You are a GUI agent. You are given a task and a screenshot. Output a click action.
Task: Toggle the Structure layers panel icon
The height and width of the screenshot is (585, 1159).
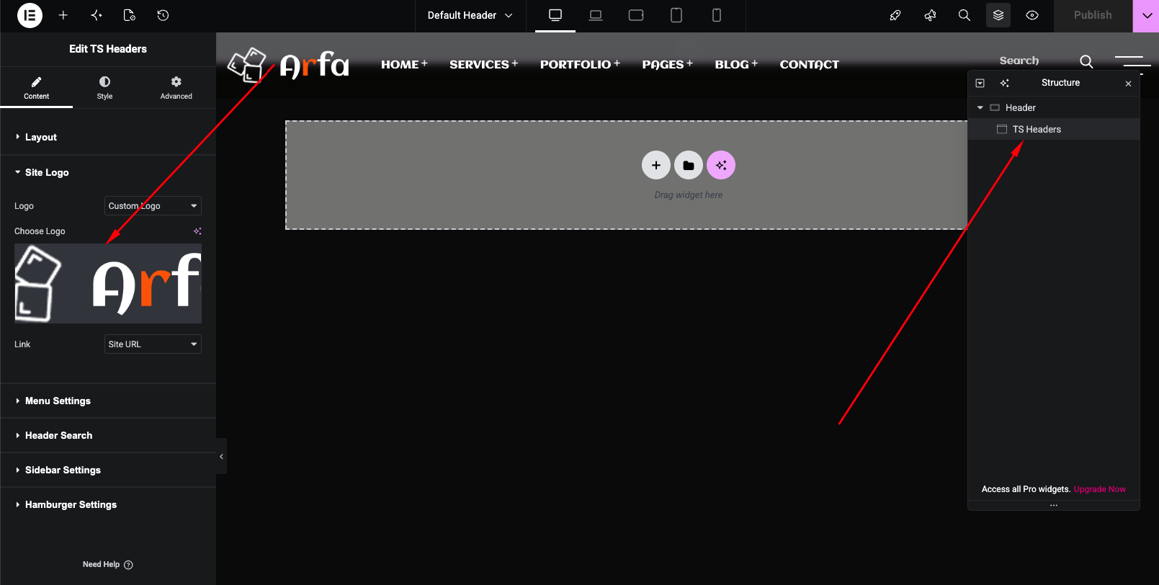(998, 15)
